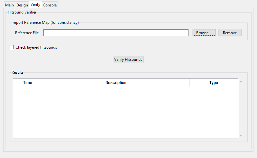Run the Verify Hitsounds button

(128, 60)
